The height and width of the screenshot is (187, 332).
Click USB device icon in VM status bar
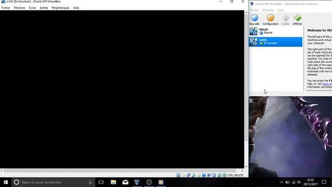point(193,175)
